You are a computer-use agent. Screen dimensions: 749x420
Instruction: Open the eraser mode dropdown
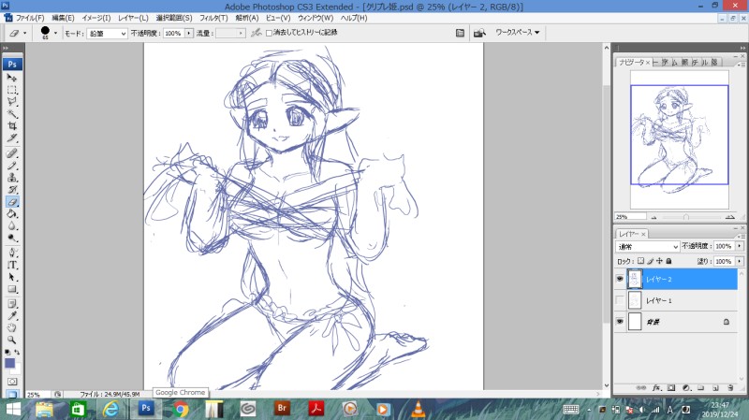(107, 34)
